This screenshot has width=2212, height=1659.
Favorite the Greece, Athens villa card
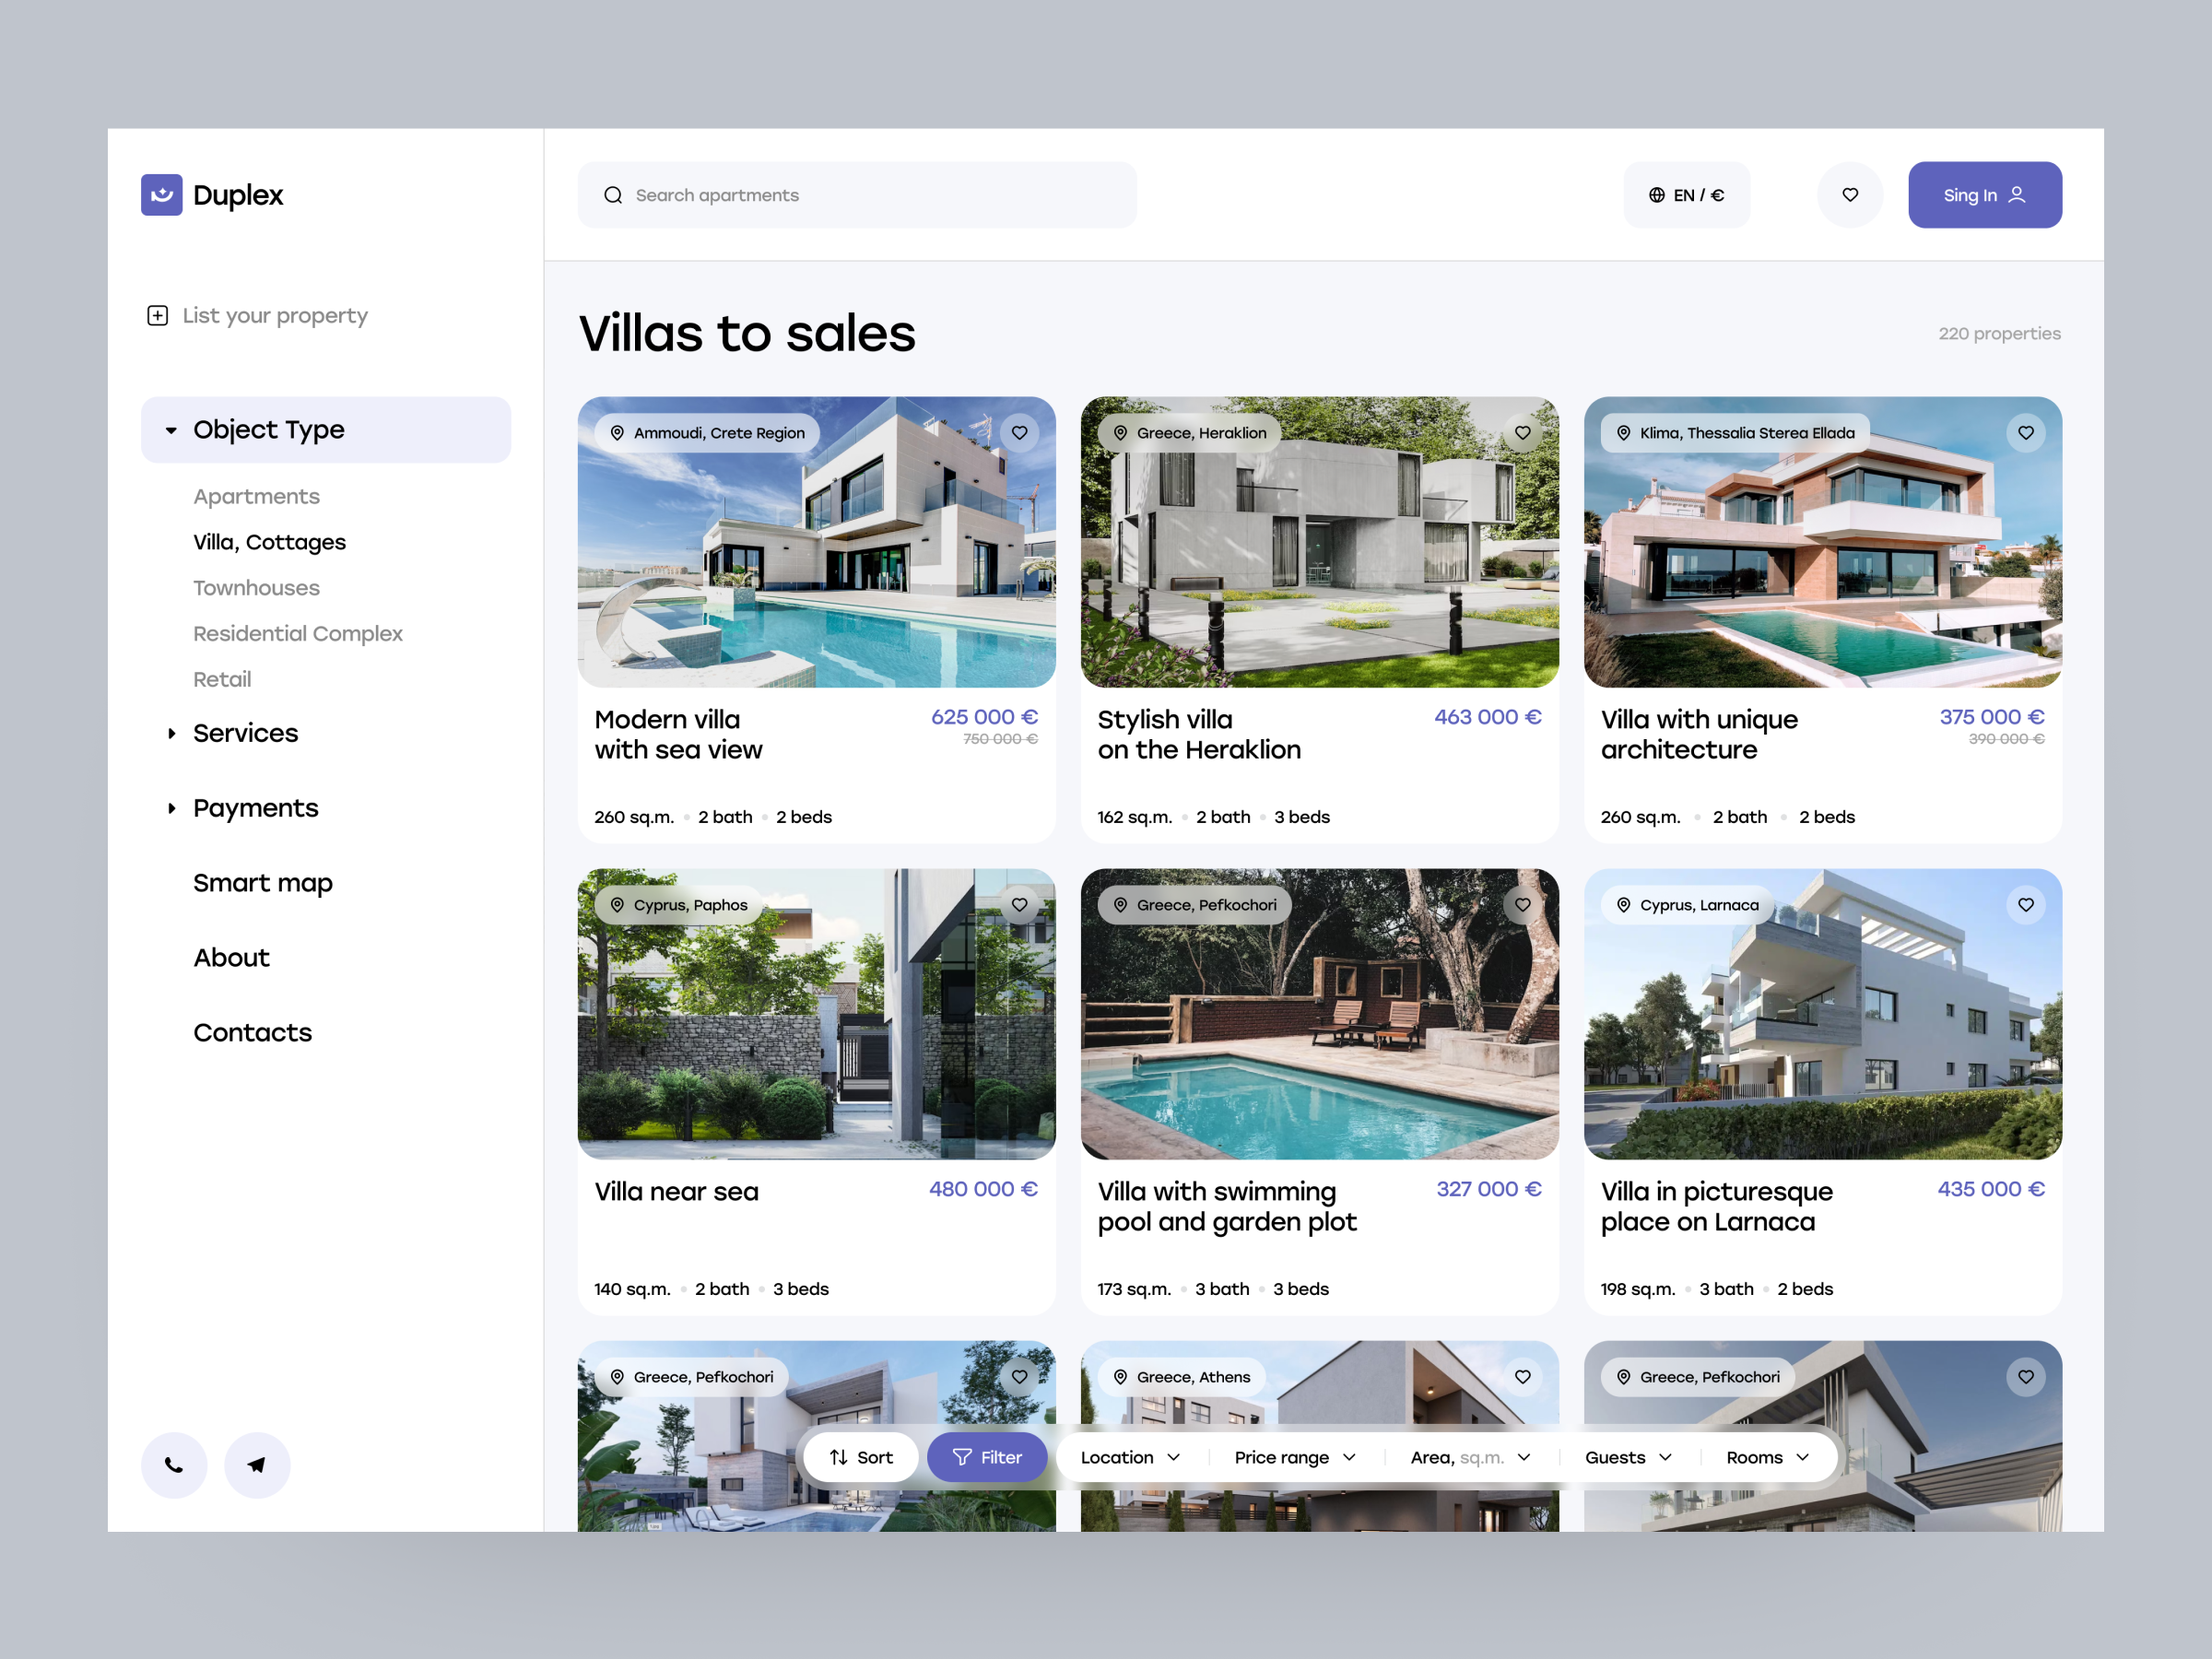1522,1377
